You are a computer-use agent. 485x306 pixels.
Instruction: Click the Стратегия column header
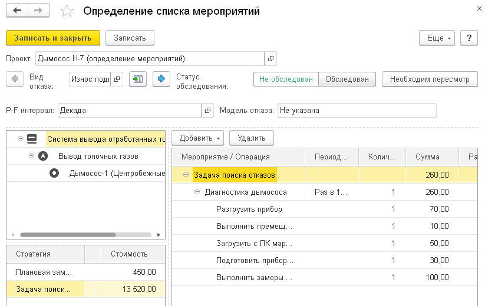tap(45, 254)
